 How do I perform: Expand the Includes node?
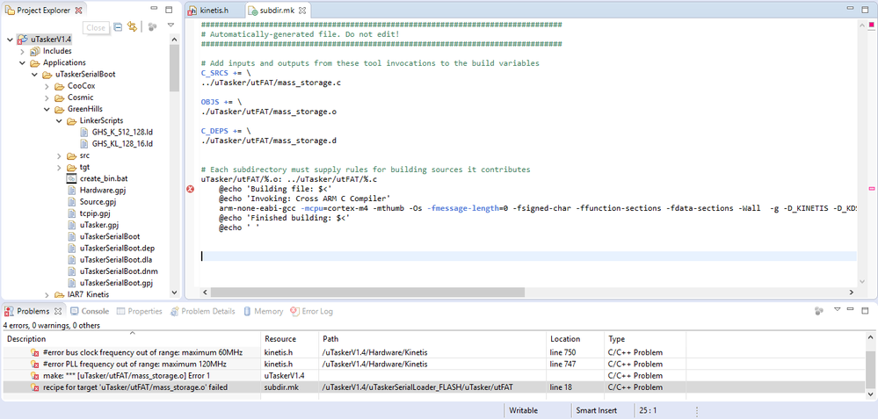23,52
